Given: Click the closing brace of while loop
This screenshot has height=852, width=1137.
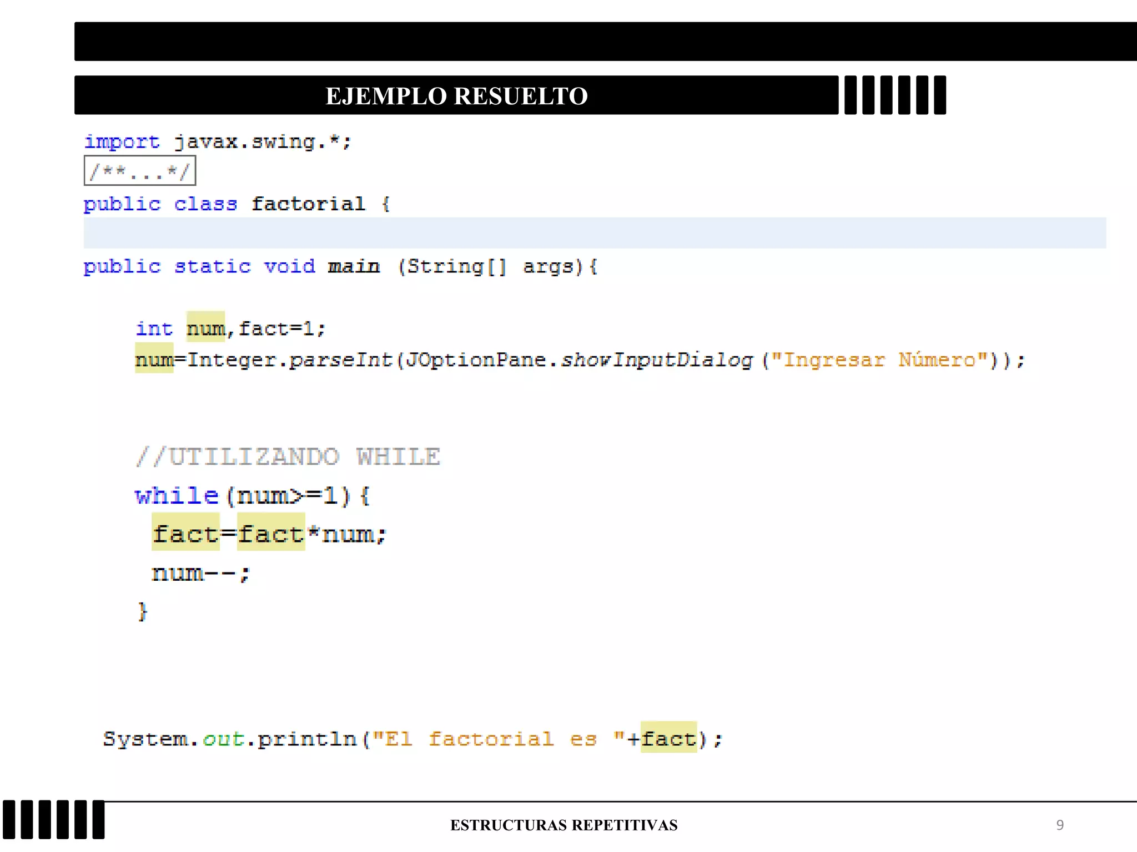Looking at the screenshot, I should click(143, 612).
